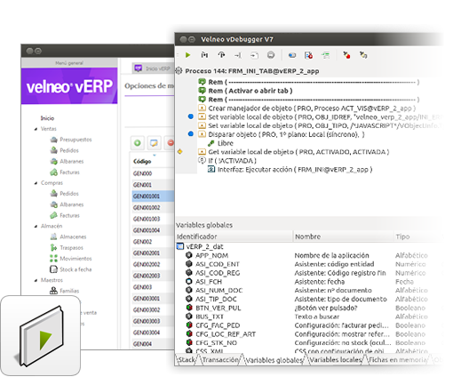The image size is (469, 377).
Task: Click the Identificador column header
Action: (x=234, y=237)
